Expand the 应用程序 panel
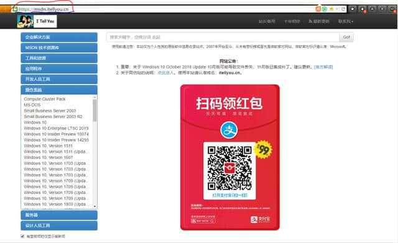This screenshot has height=243, width=398. (x=59, y=69)
